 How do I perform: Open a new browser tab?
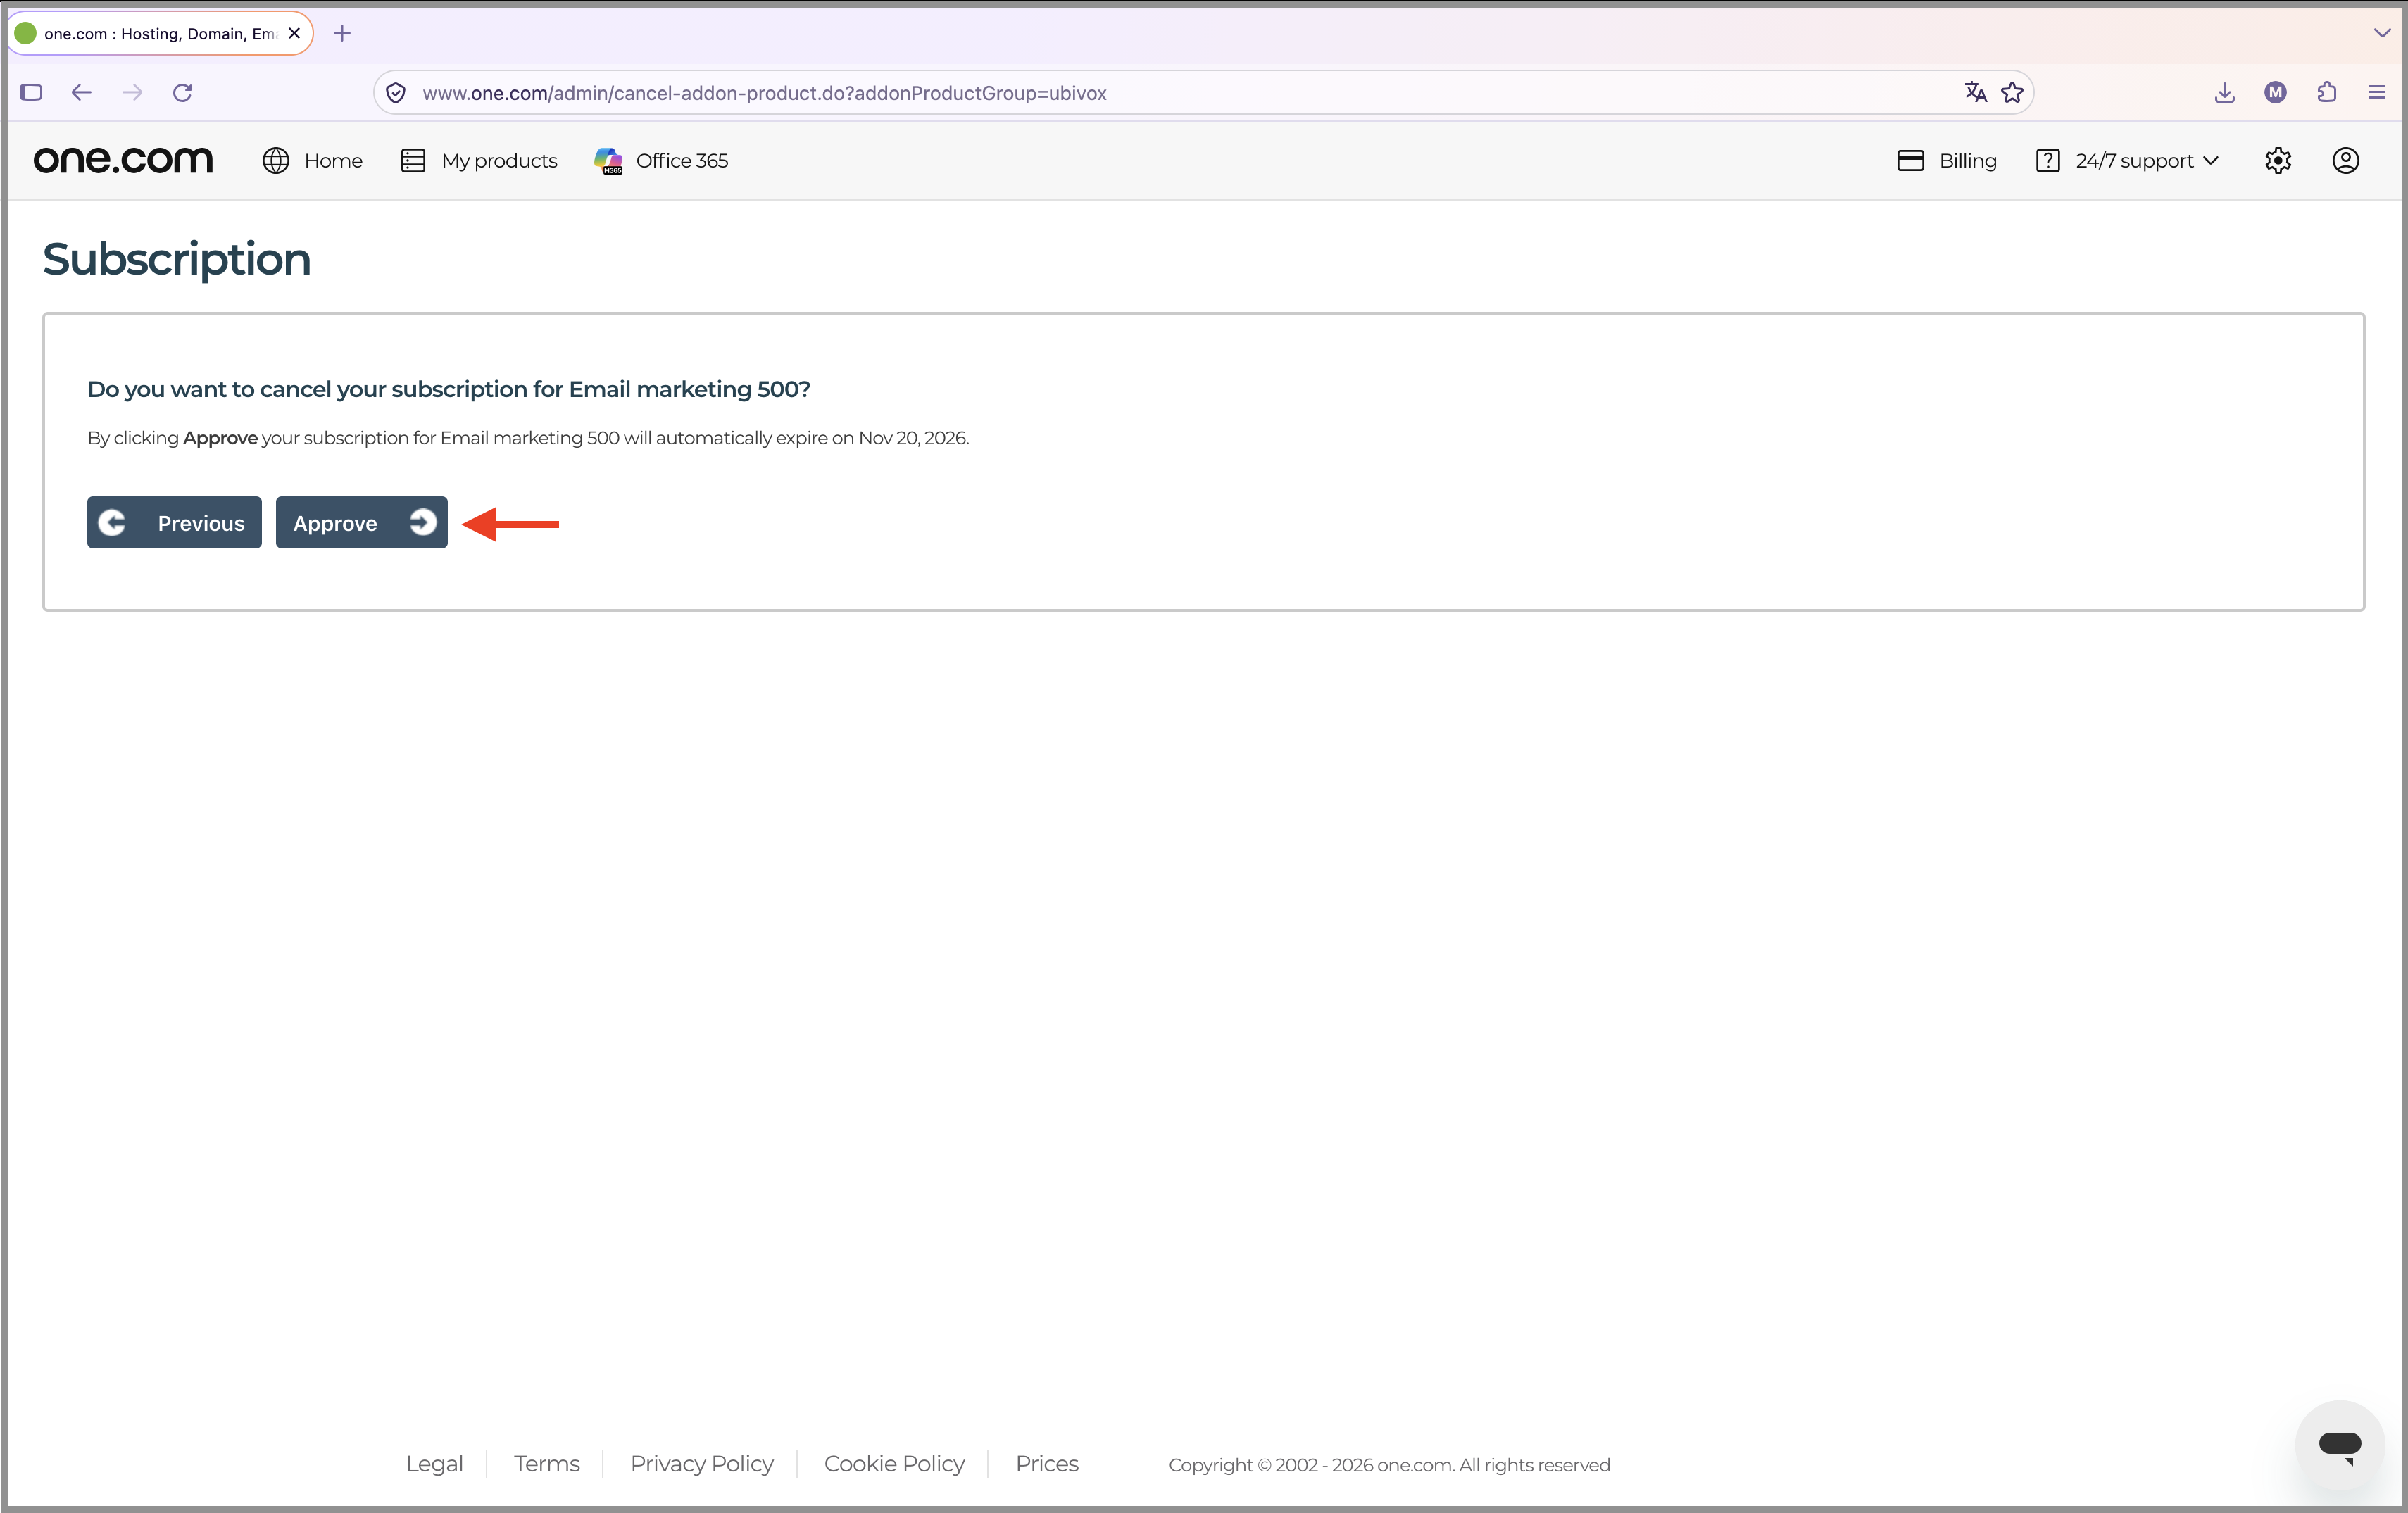342,33
